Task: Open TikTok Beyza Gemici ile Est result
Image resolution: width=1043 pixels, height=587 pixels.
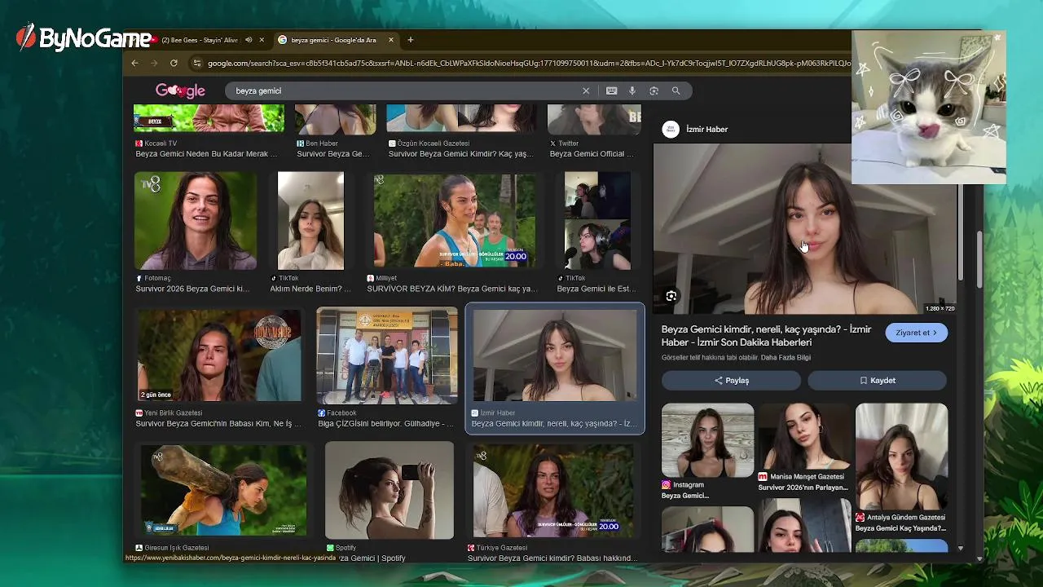Action: pyautogui.click(x=597, y=220)
